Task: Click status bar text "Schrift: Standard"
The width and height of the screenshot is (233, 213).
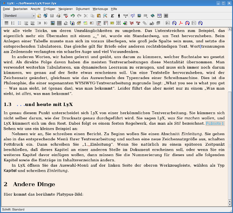Action: [x=13, y=210]
